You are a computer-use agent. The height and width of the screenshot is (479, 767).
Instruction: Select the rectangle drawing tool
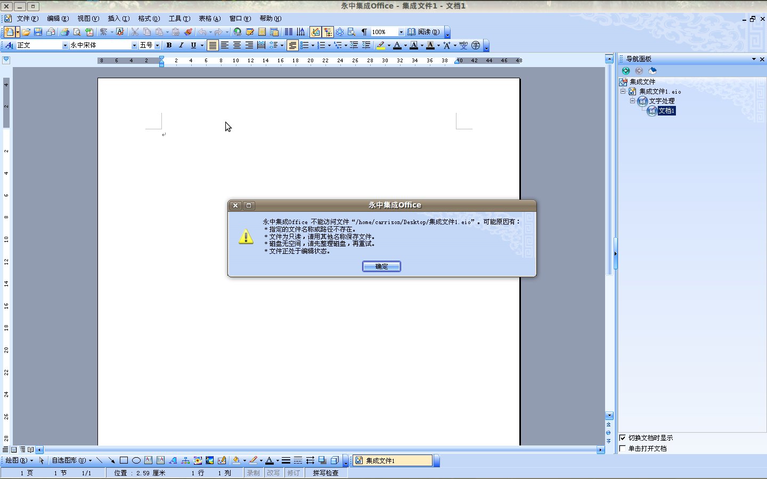click(124, 460)
